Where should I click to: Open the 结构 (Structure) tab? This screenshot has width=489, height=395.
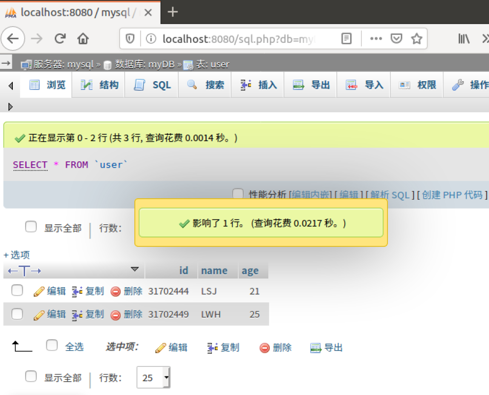point(99,85)
